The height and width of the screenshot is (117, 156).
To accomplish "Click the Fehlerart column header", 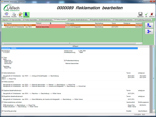I will click(x=50, y=23).
